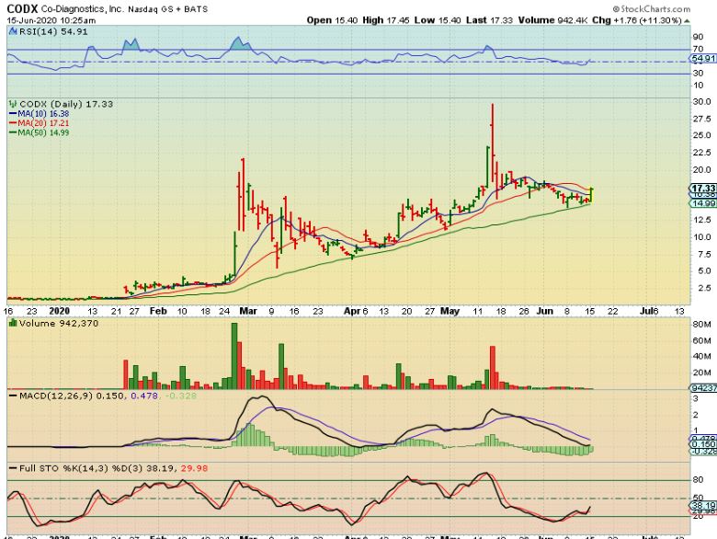Click the 17.33 last-price tag on price axis
Viewport: 717px width, 539px height.
[703, 188]
